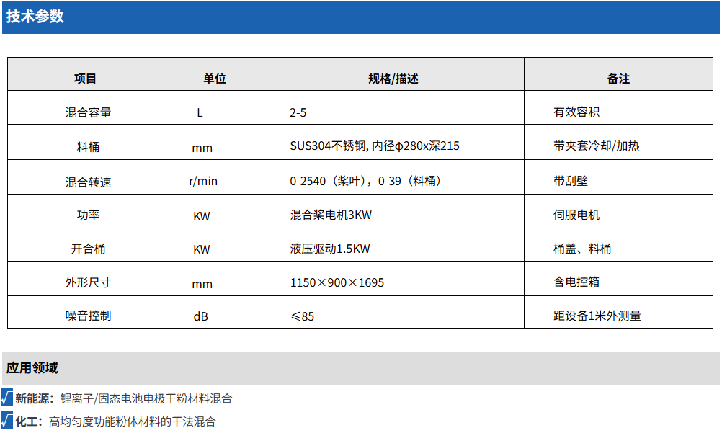The image size is (722, 433).
Task: Click the 锂离子/固态电池电极干粉材料混合 text
Action: 146,398
